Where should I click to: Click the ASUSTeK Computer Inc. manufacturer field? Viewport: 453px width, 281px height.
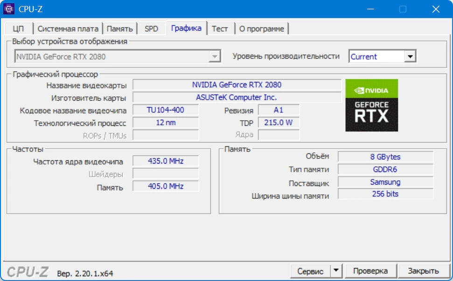237,97
